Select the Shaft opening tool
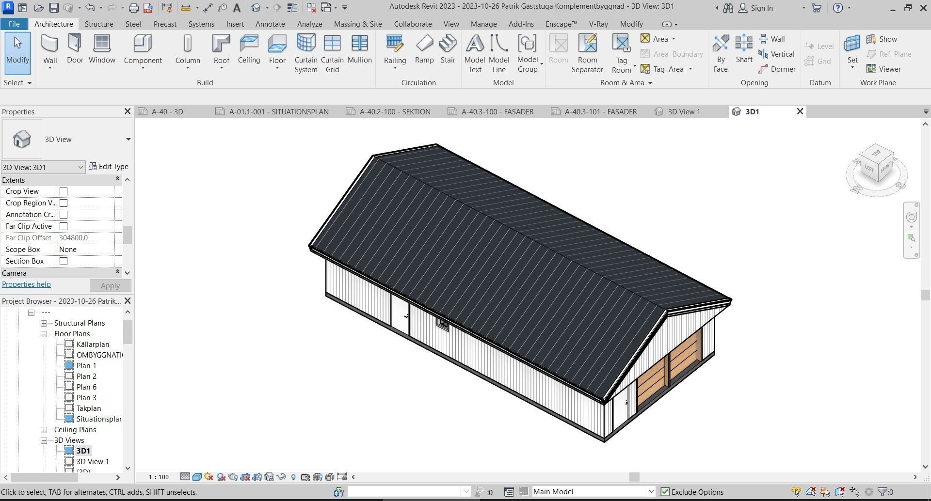Image resolution: width=931 pixels, height=501 pixels. point(744,49)
